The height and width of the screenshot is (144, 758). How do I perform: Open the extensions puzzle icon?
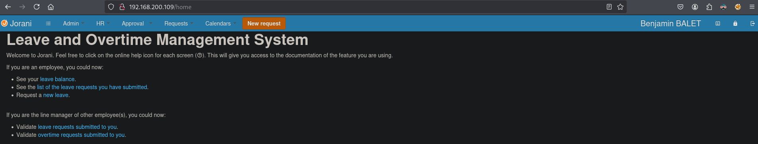pos(709,7)
